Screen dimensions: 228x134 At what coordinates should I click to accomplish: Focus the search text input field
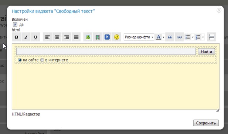pyautogui.click(x=106, y=51)
